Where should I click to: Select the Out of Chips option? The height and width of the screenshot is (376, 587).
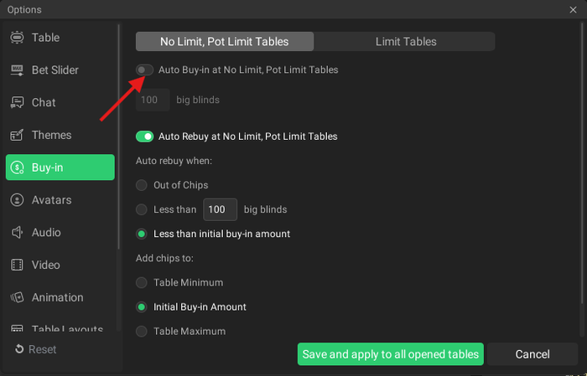pos(142,185)
